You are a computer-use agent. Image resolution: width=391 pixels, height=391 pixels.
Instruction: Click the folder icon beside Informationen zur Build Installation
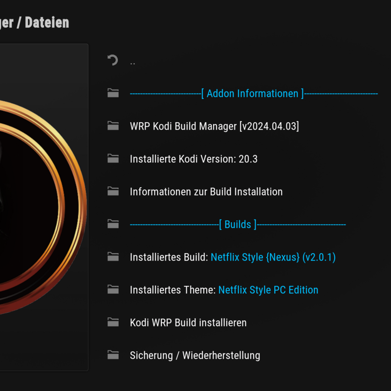[112, 191]
